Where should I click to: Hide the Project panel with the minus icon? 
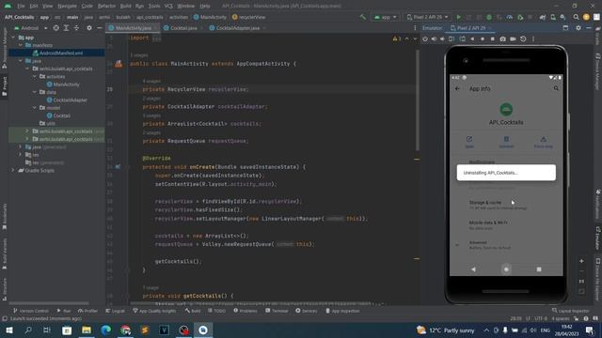99,28
